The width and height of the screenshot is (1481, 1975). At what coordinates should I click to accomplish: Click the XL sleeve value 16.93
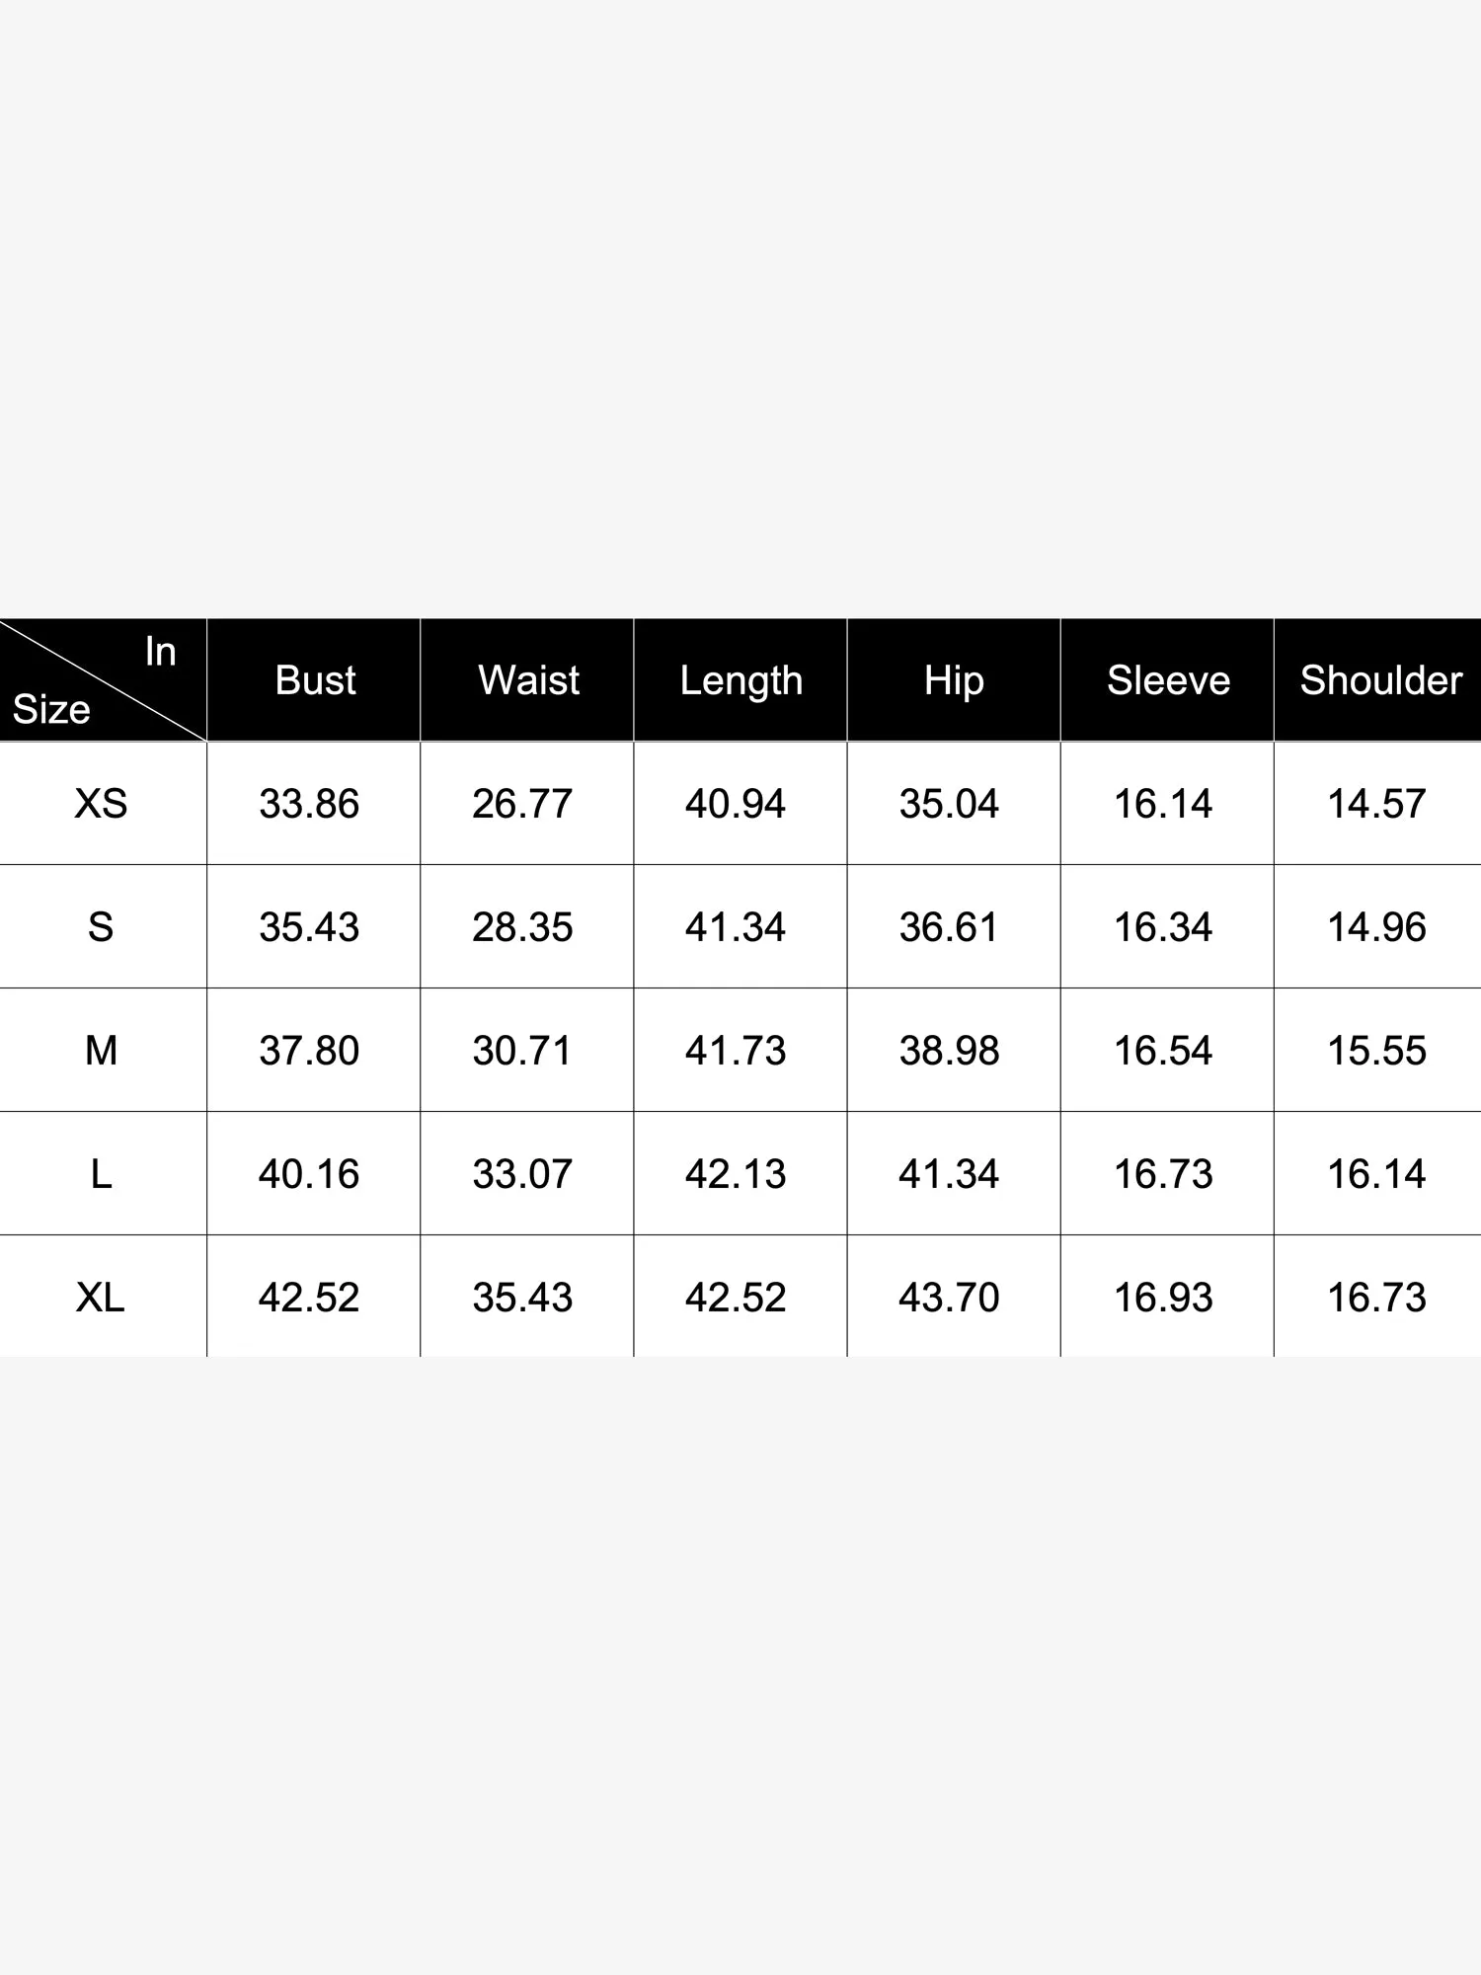[x=1163, y=1298]
